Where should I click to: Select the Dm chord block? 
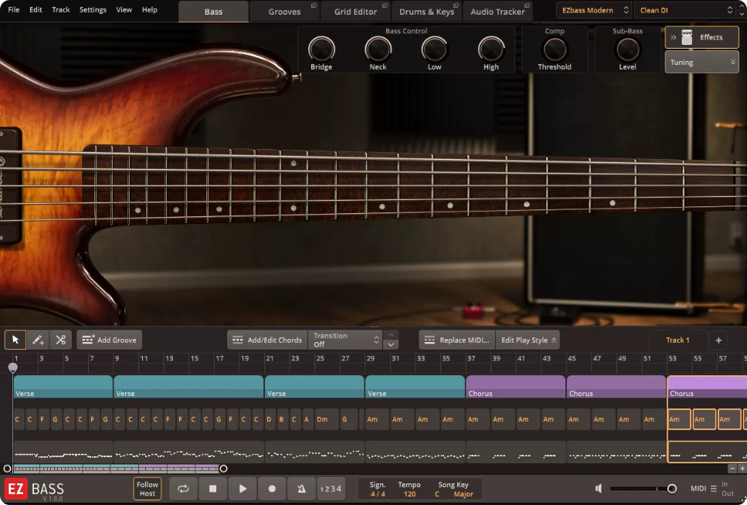pyautogui.click(x=326, y=420)
